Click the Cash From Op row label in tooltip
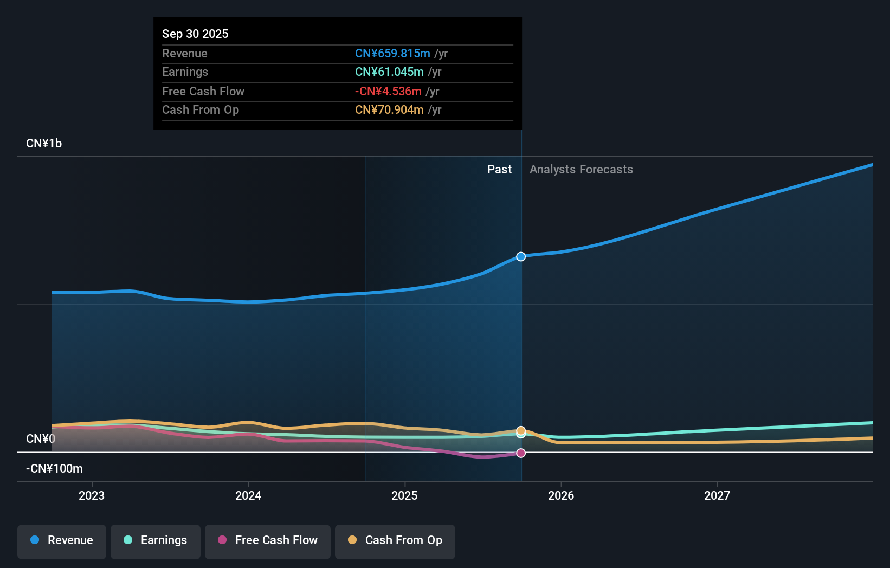This screenshot has height=568, width=890. tap(201, 109)
